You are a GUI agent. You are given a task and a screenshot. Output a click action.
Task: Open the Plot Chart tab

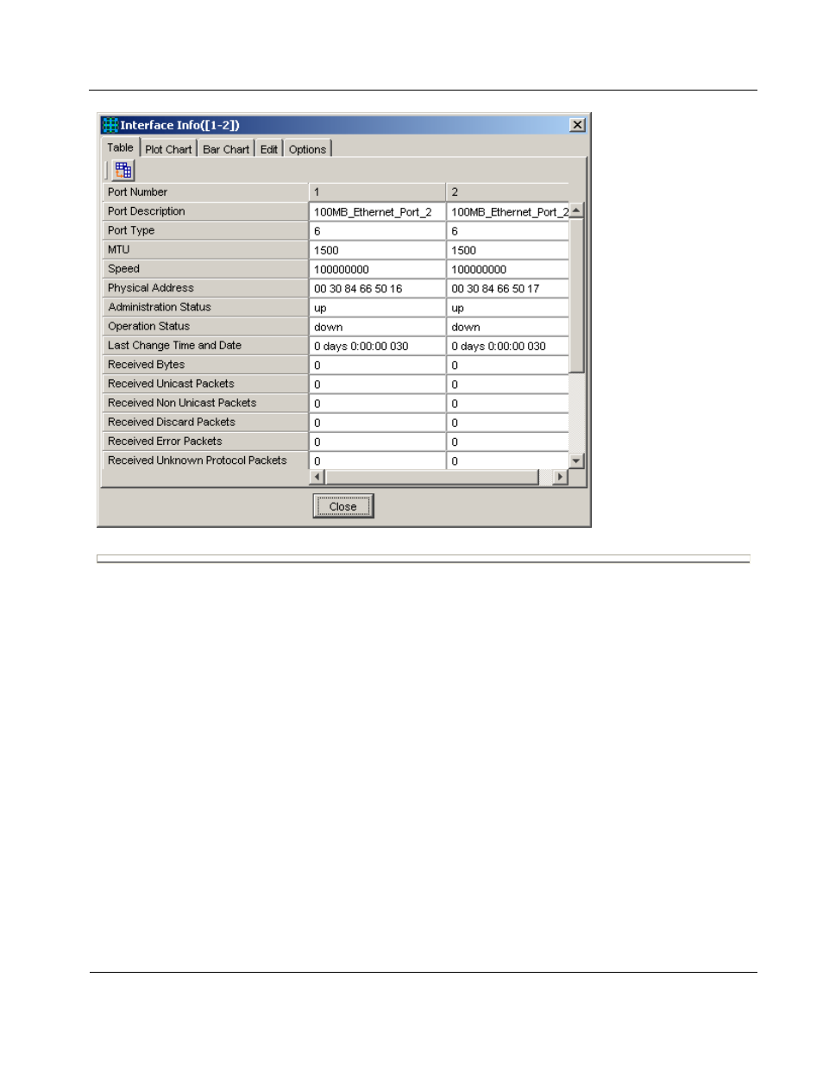(168, 149)
